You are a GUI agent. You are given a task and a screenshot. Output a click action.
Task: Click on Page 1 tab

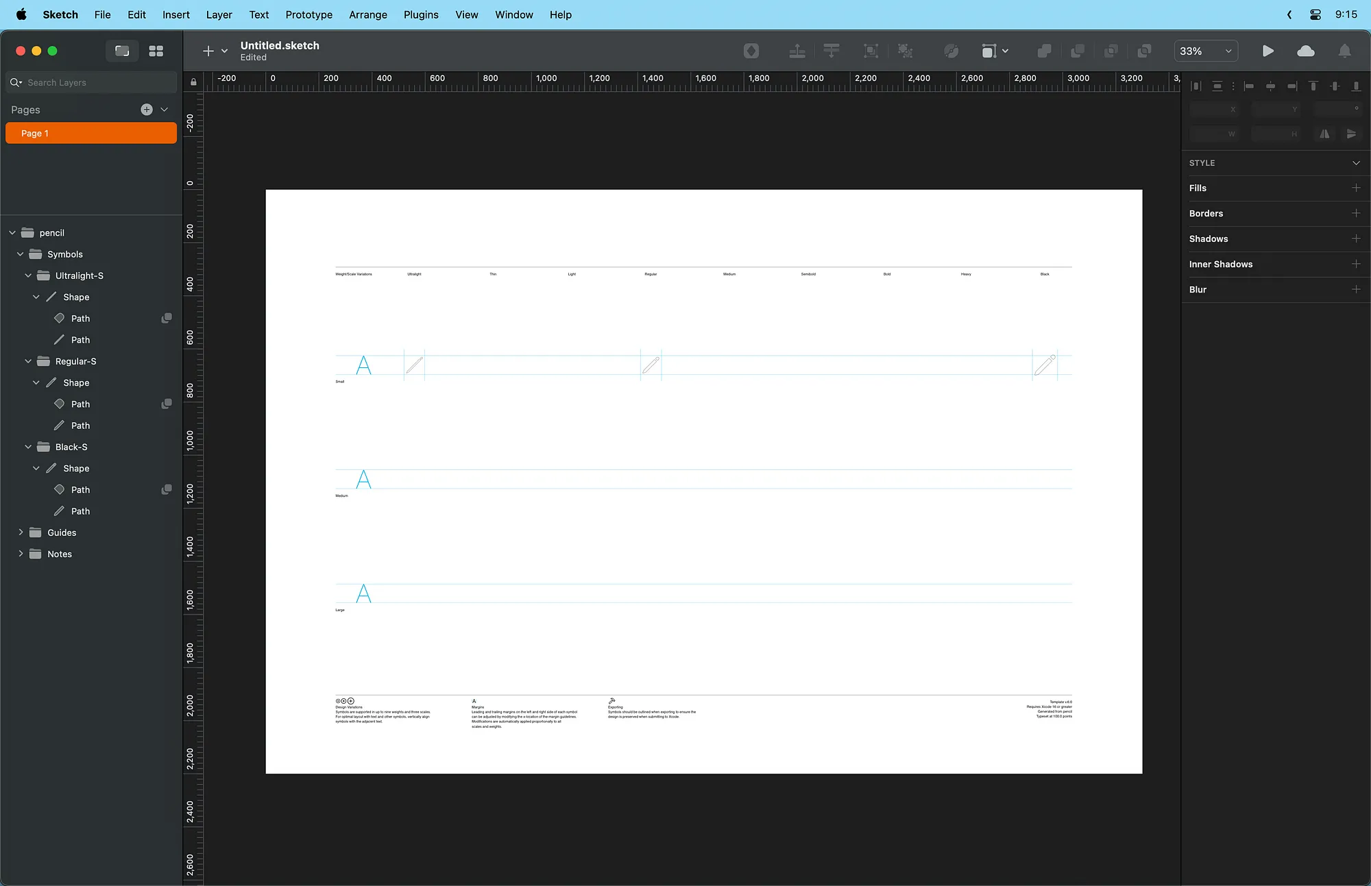click(x=91, y=133)
